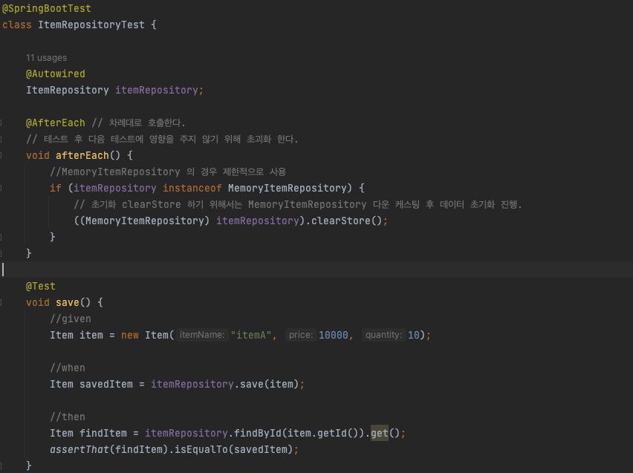Click the 'itemName:' inlay hint
This screenshot has width=633, height=473.
(202, 335)
